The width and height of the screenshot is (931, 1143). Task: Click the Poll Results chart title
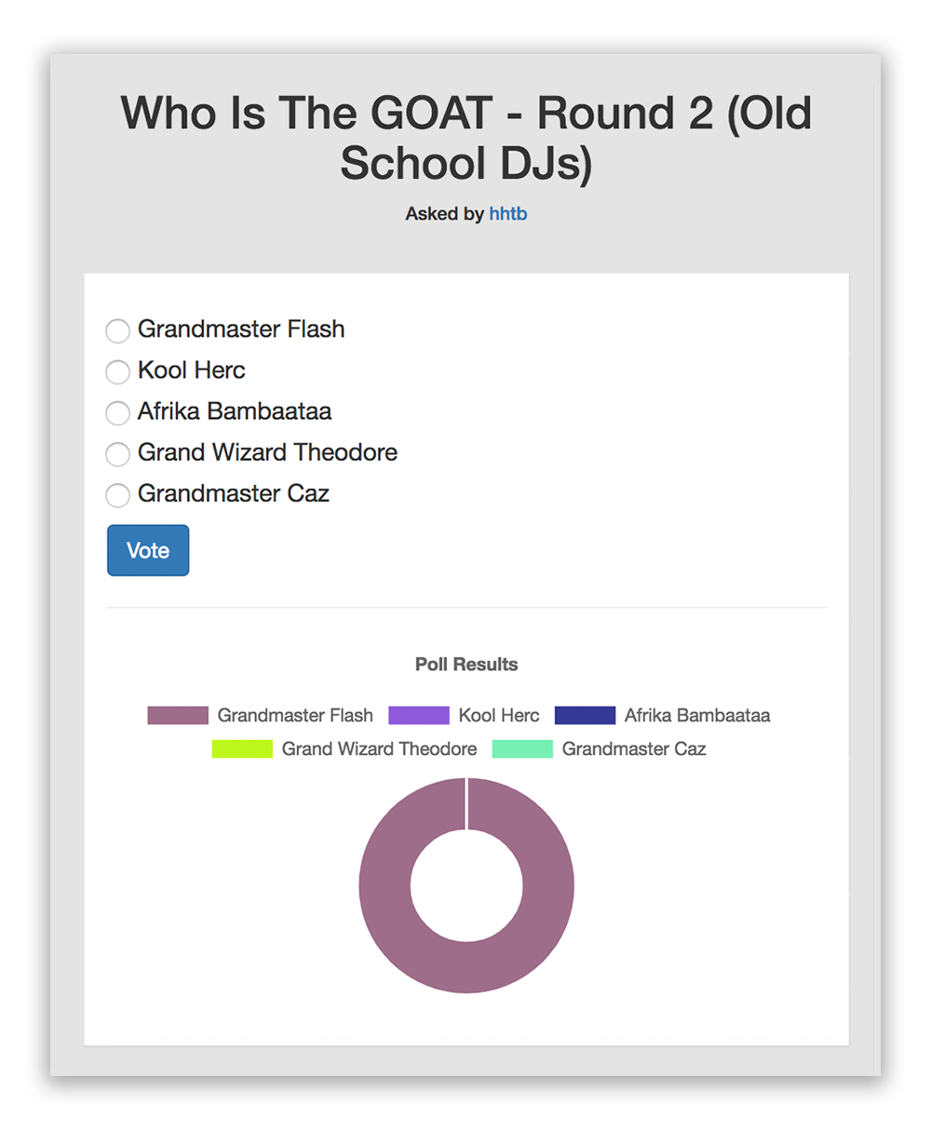466,665
